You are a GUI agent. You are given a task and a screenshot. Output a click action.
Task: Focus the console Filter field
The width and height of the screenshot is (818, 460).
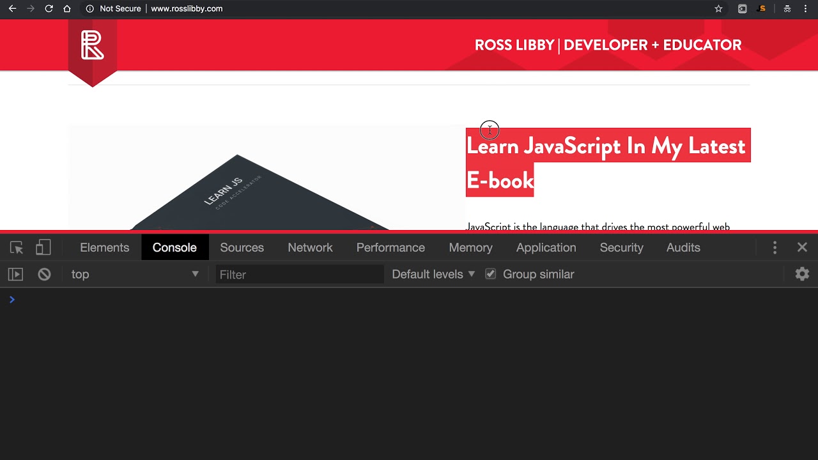tap(300, 274)
